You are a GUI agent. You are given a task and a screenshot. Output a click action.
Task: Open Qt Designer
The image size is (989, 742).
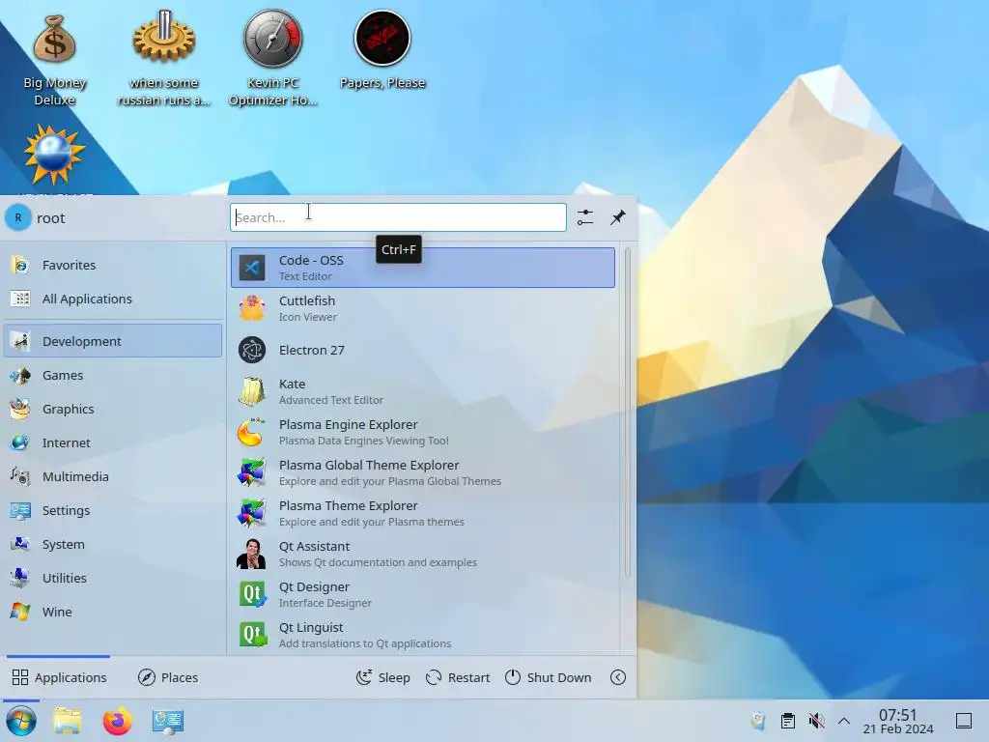click(x=423, y=594)
